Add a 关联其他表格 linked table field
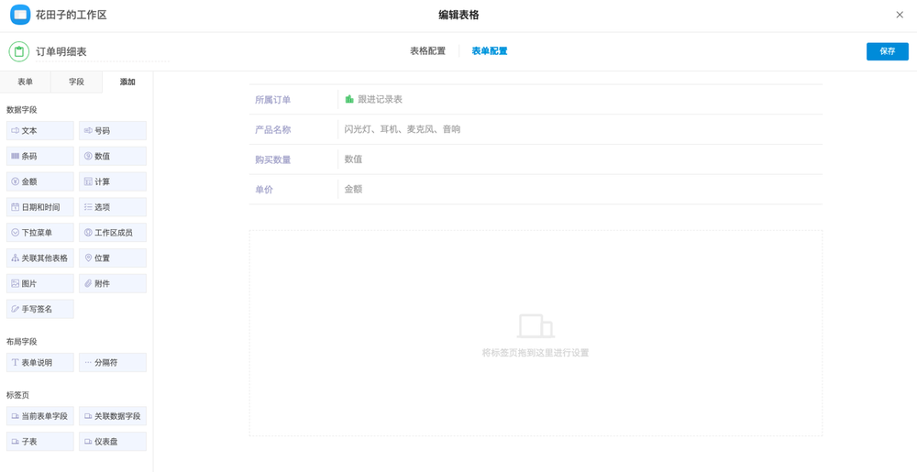The height and width of the screenshot is (472, 917). point(39,258)
